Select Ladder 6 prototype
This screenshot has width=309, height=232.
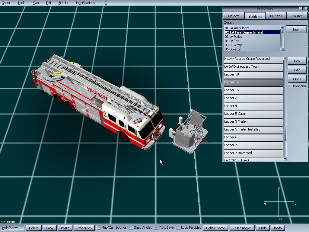(x=253, y=138)
